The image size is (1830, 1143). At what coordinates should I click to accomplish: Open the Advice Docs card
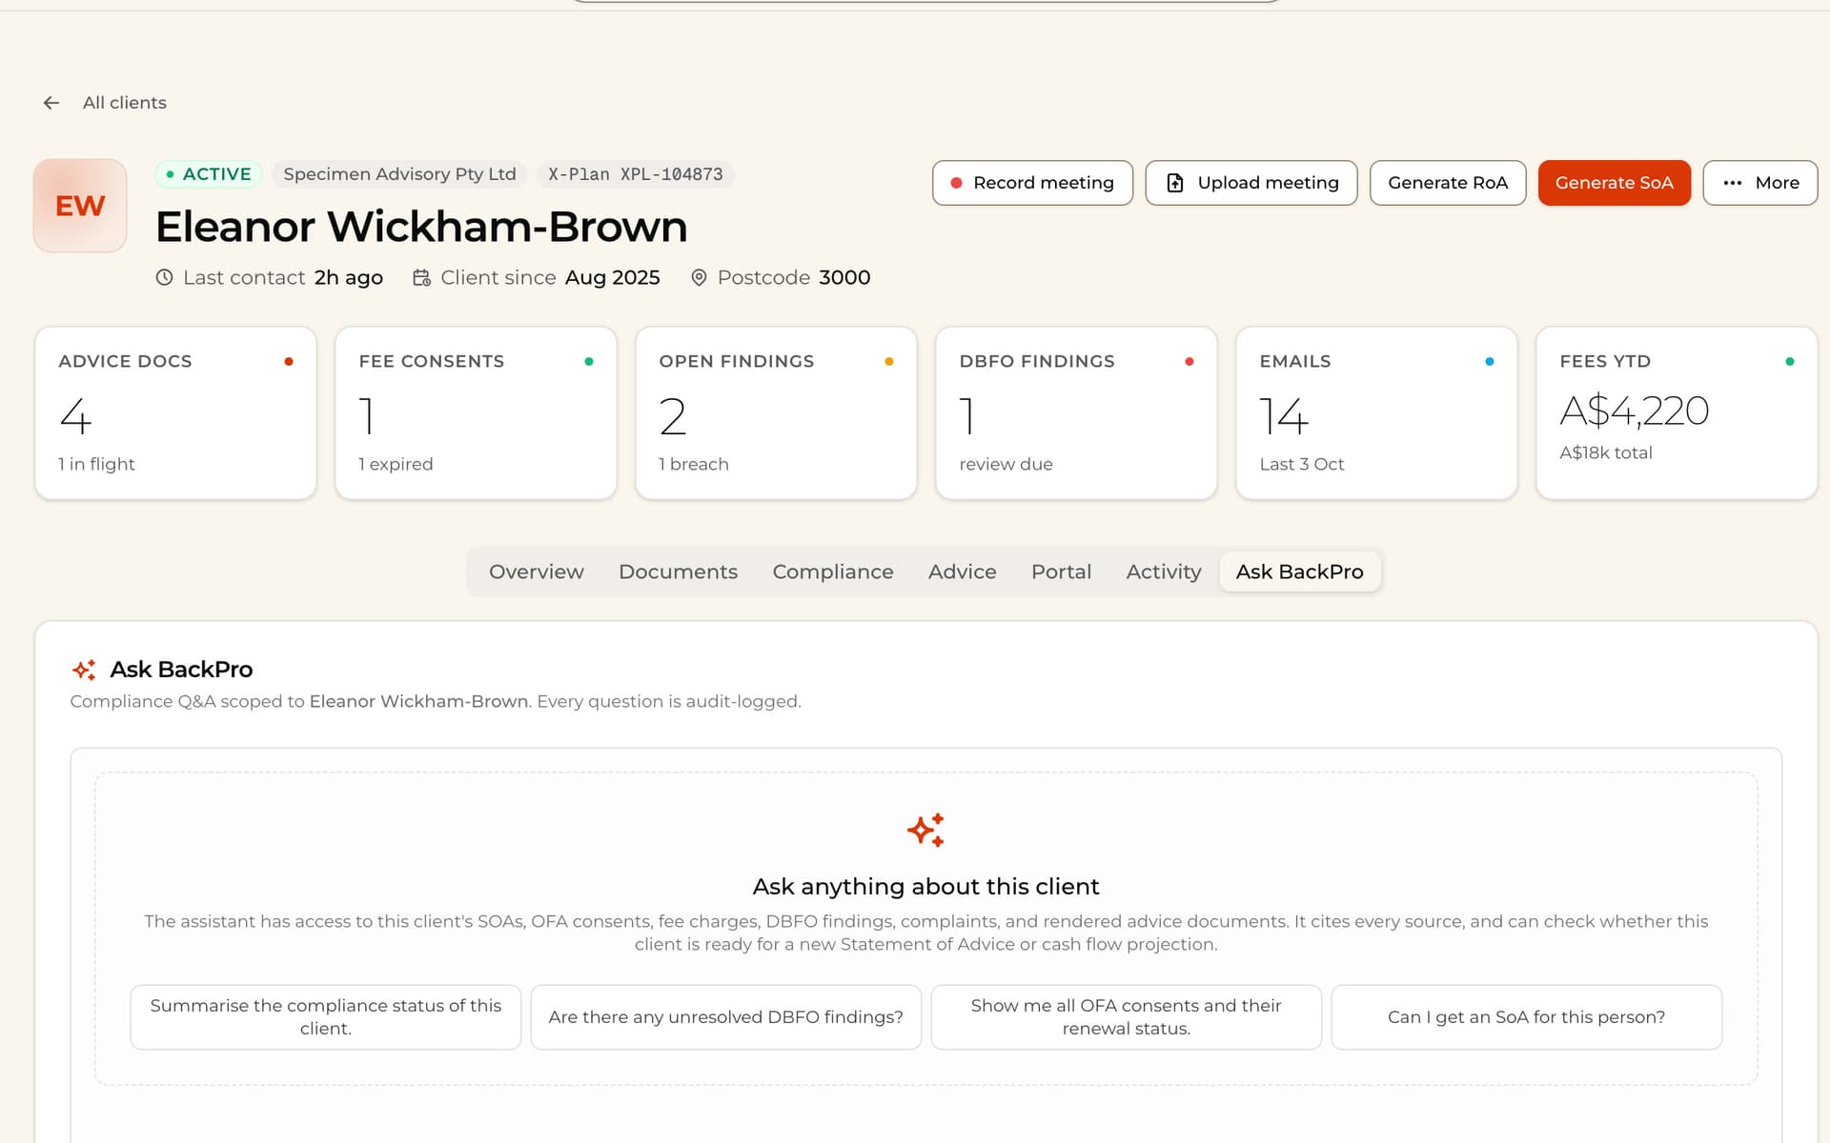click(175, 412)
